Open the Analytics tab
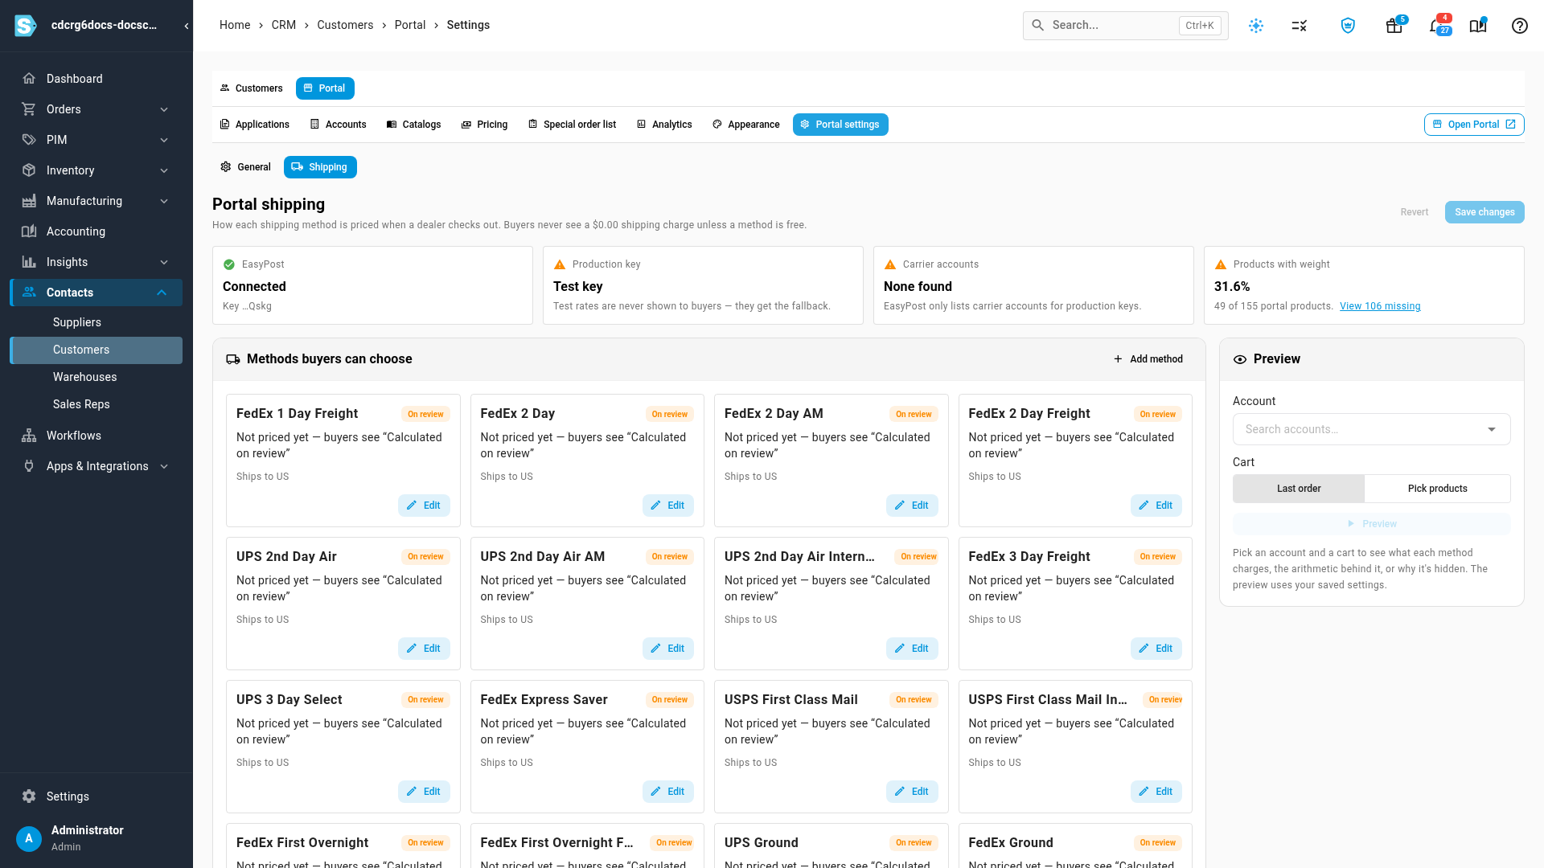 tap(664, 125)
